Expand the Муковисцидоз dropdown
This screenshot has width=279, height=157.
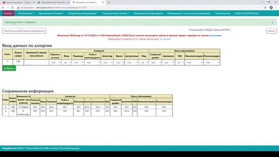tap(212, 62)
